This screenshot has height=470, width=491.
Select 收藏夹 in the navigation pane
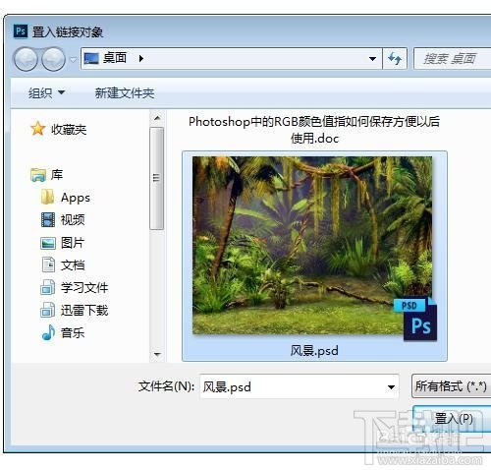point(69,130)
